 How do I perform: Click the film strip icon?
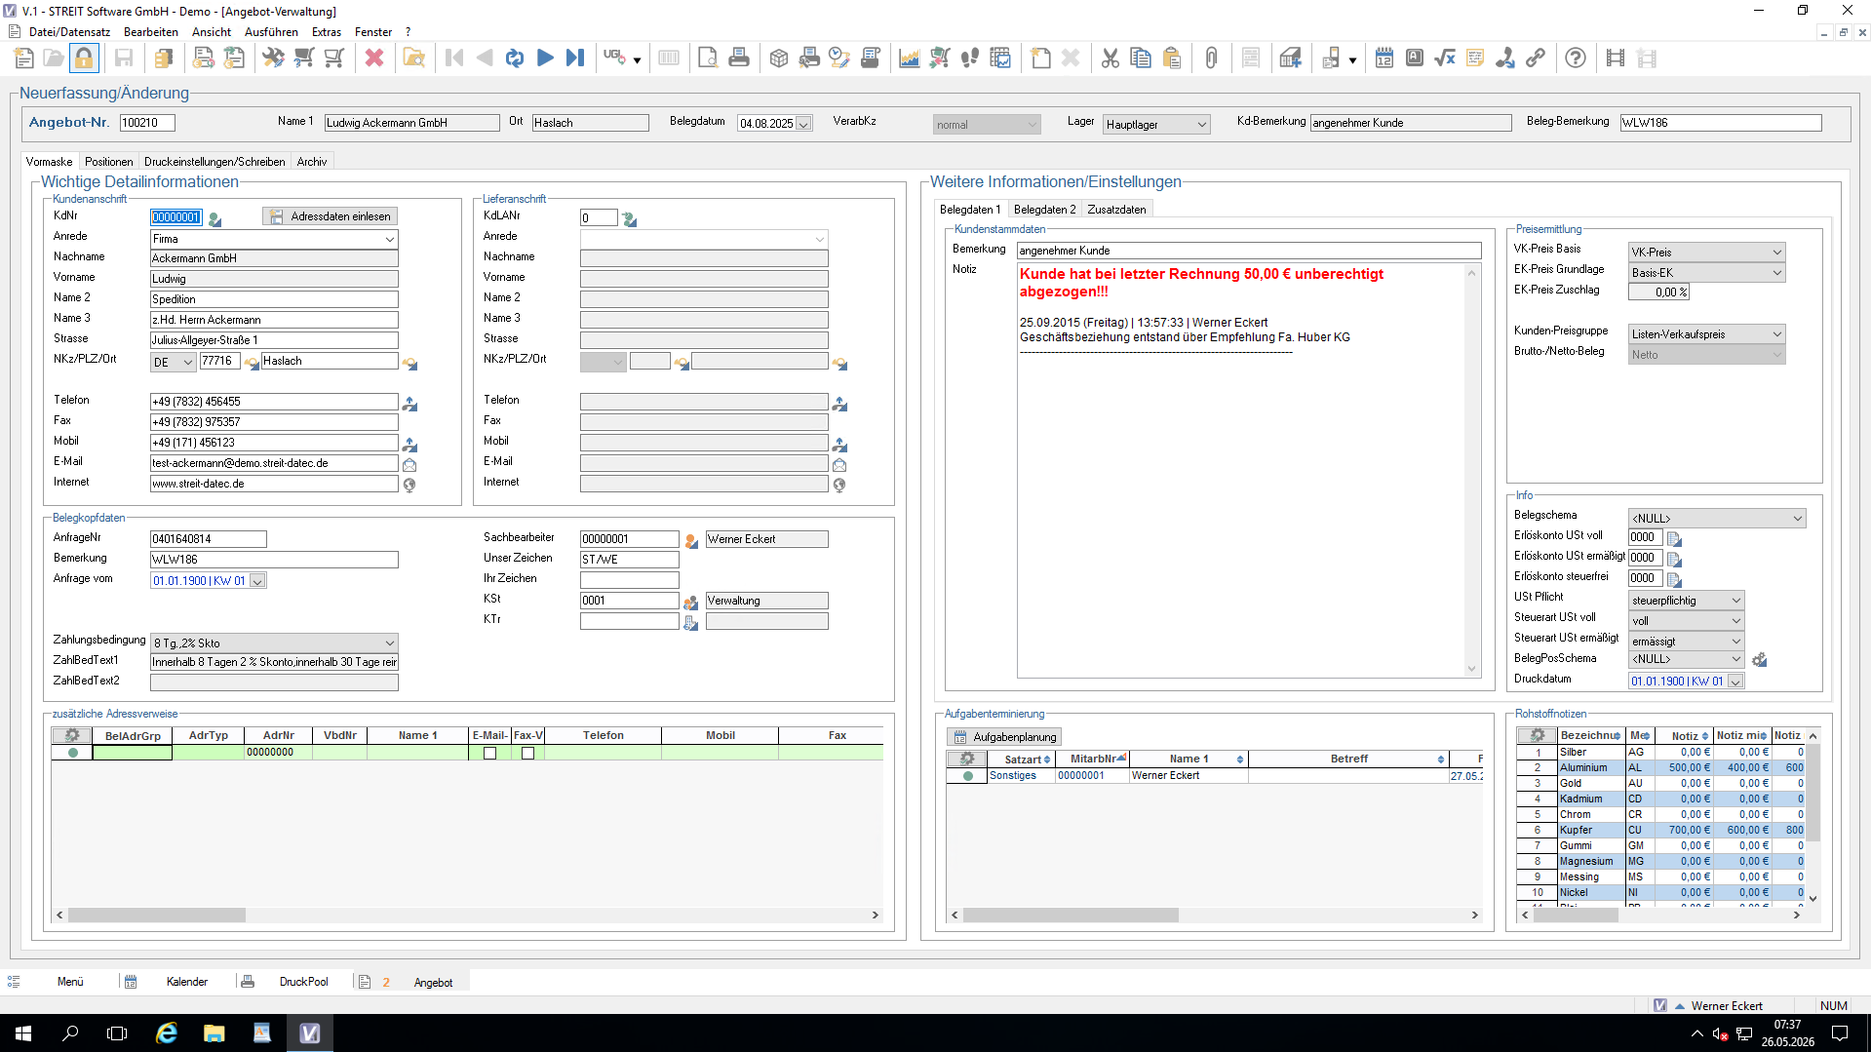pyautogui.click(x=1616, y=58)
